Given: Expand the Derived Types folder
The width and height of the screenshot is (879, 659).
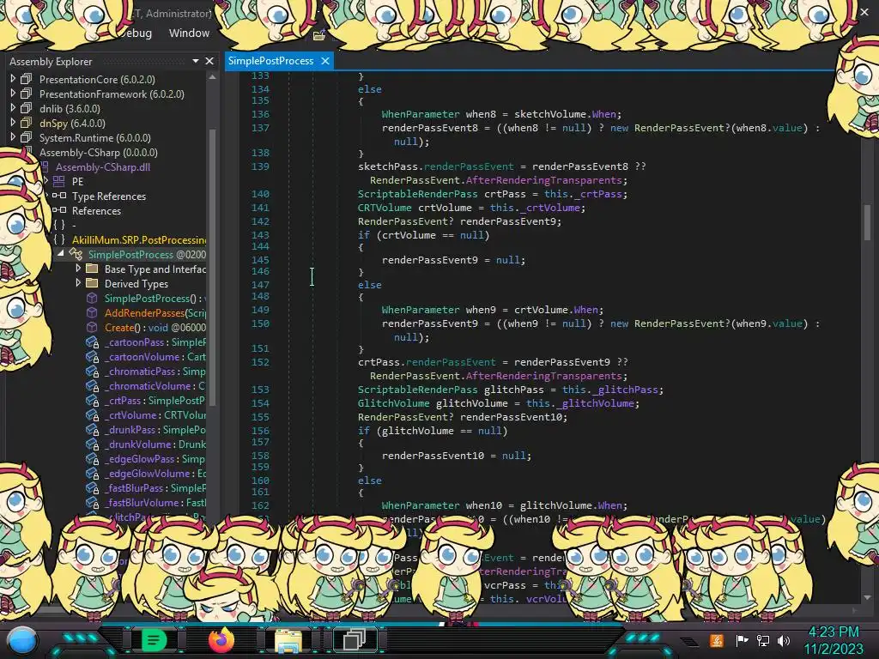Looking at the screenshot, I should (78, 283).
